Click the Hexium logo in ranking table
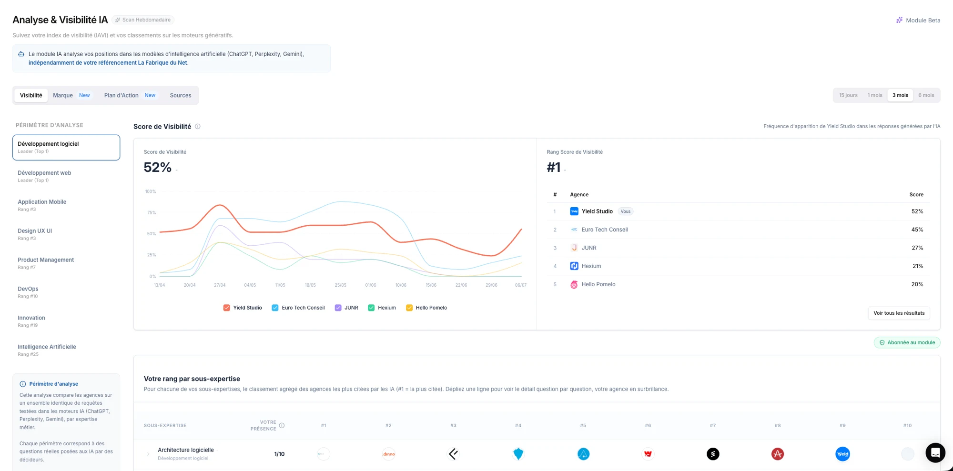The height and width of the screenshot is (471, 953). pyautogui.click(x=574, y=266)
